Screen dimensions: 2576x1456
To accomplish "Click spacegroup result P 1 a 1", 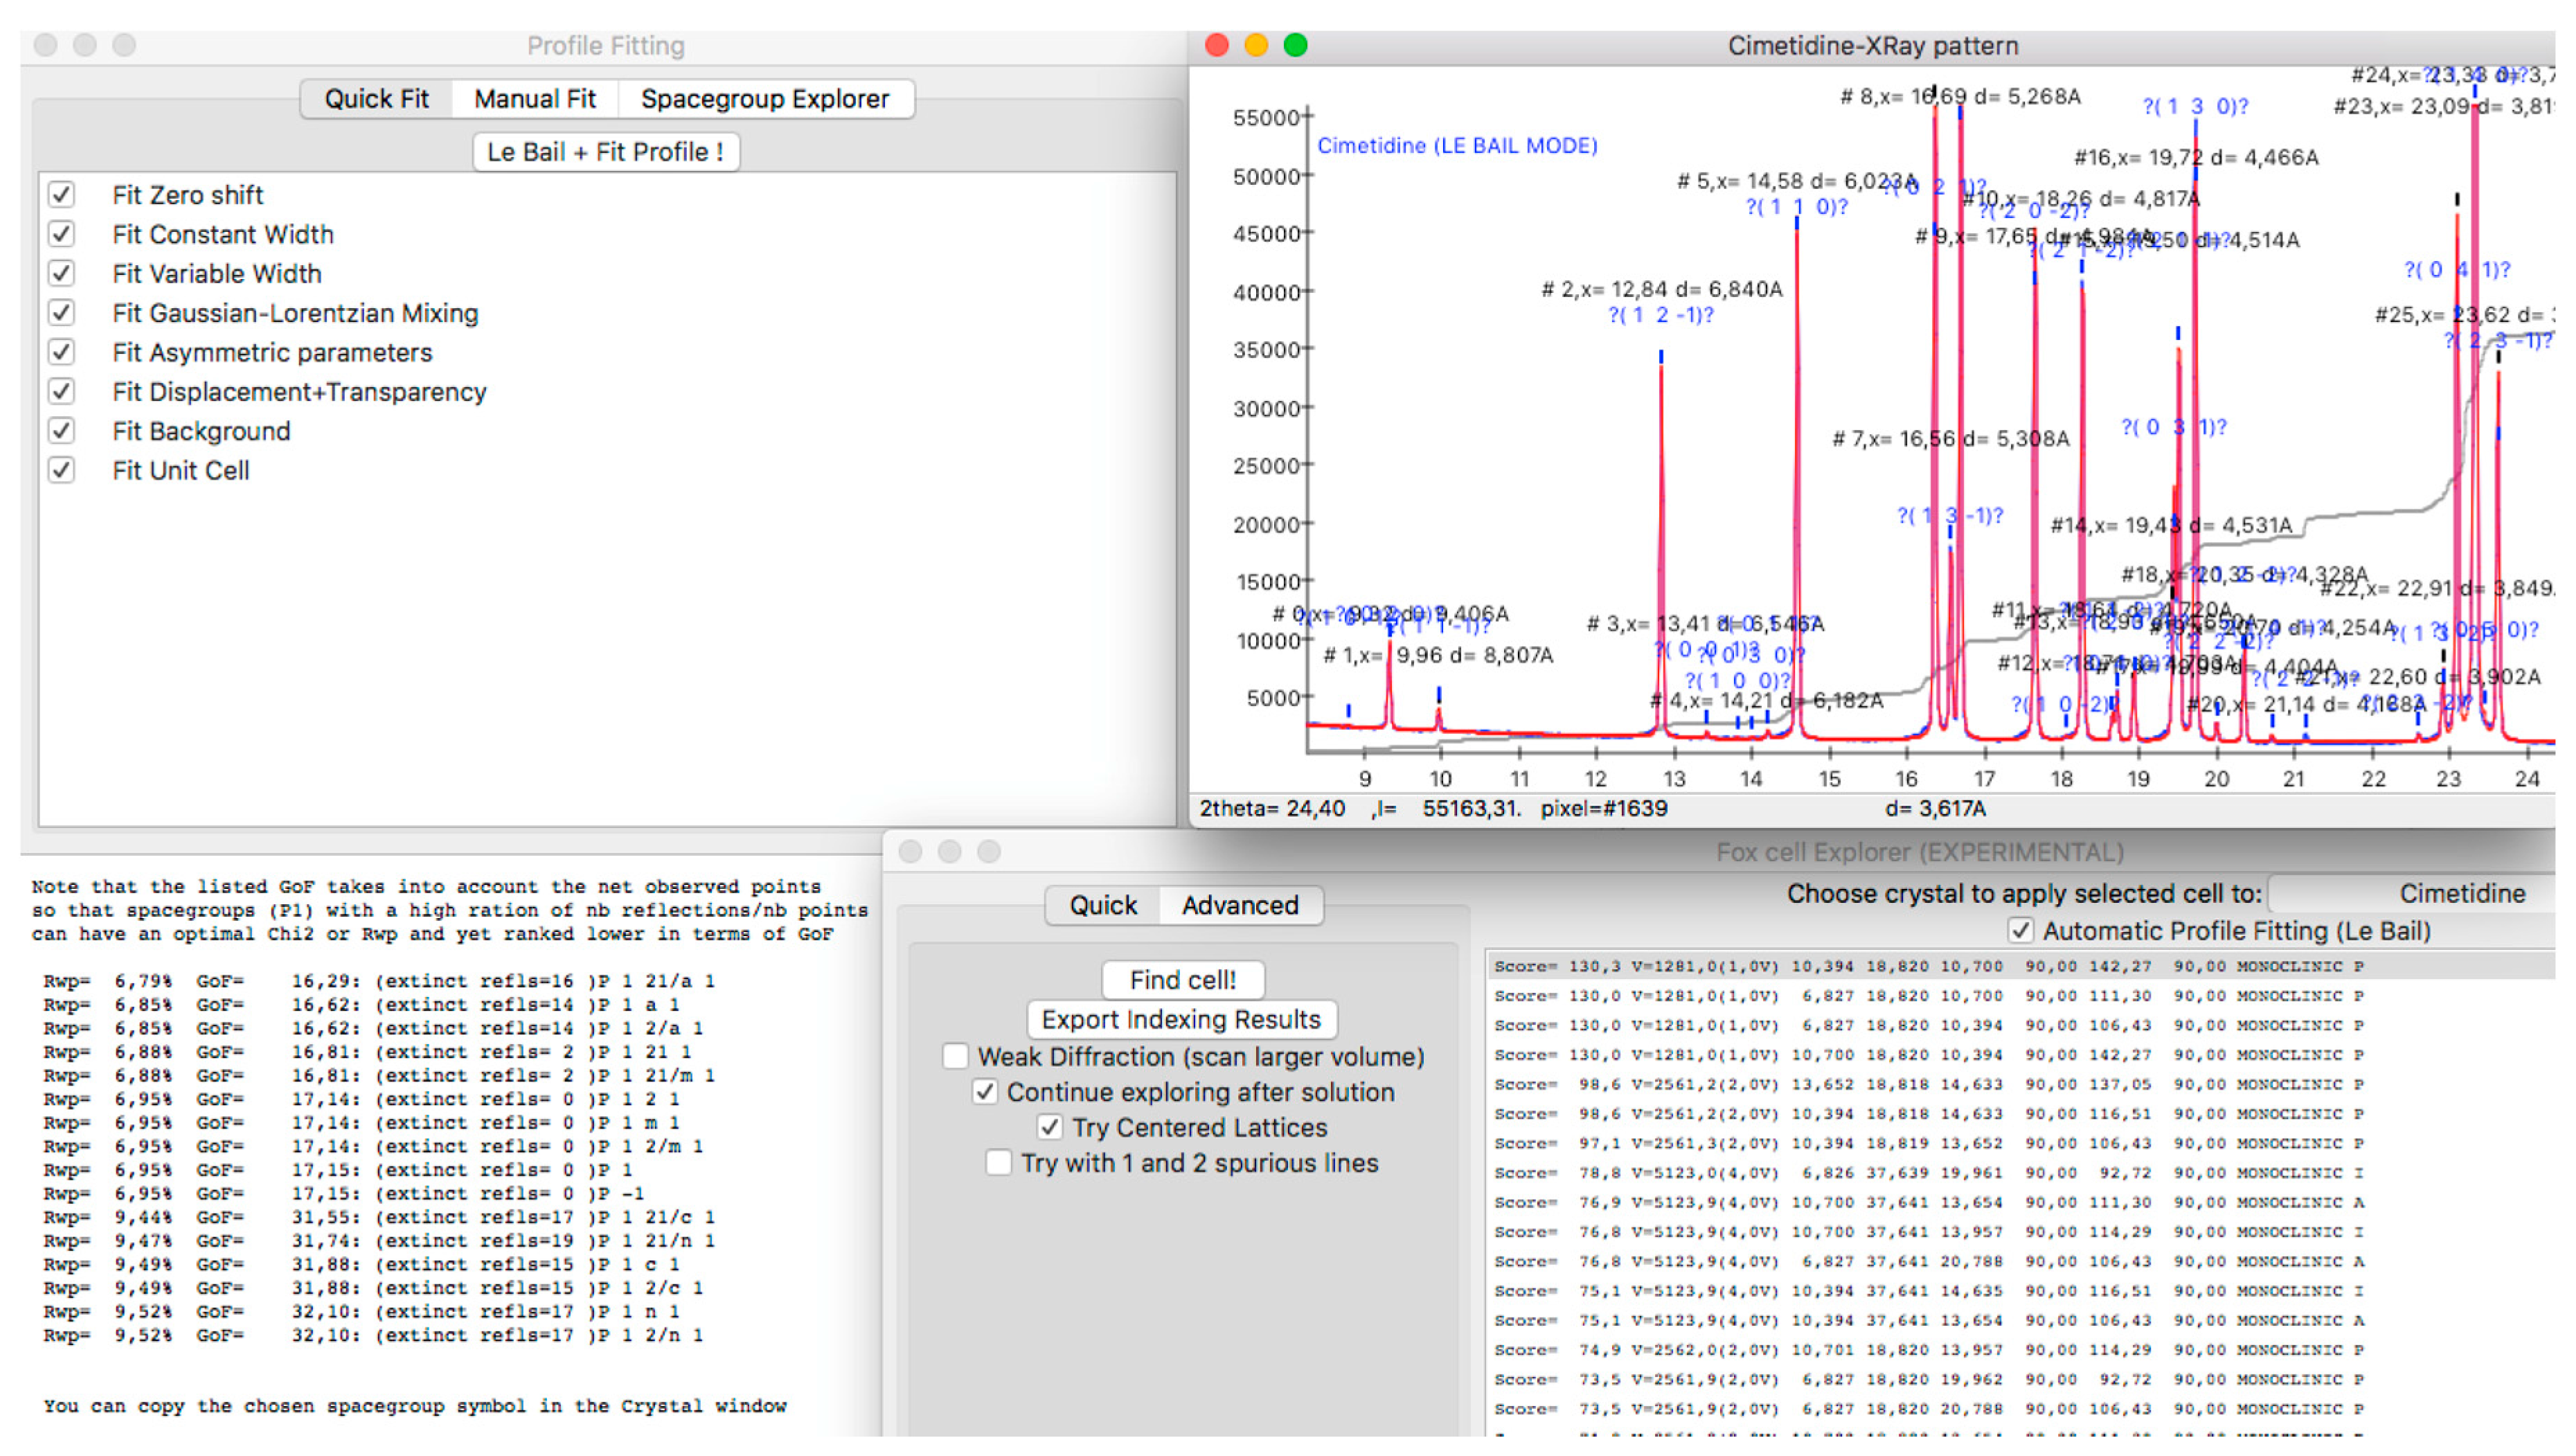I will 362,1004.
